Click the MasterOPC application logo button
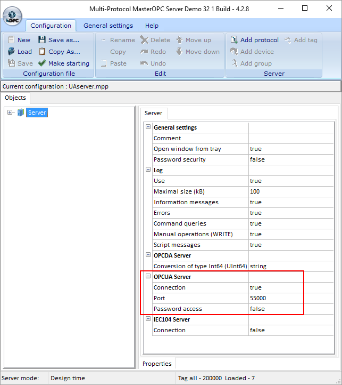The image size is (342, 385). 12,16
